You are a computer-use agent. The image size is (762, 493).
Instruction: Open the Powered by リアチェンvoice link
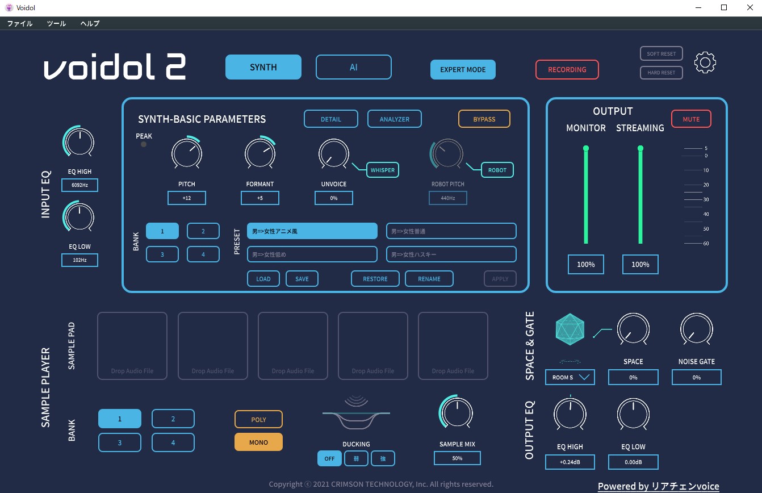pos(659,486)
